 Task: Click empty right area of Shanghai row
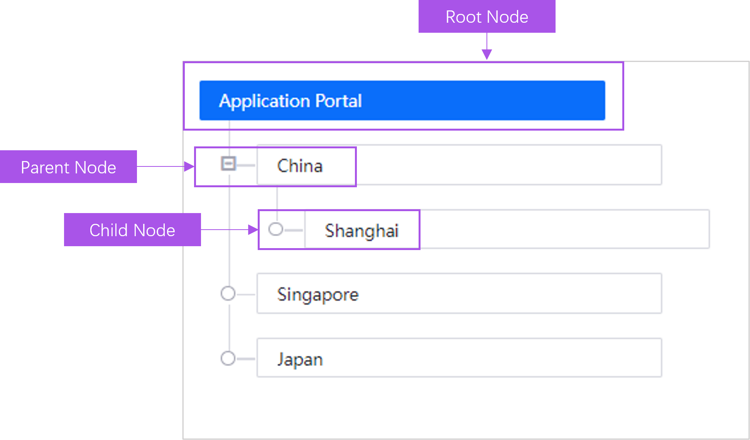[x=563, y=229]
